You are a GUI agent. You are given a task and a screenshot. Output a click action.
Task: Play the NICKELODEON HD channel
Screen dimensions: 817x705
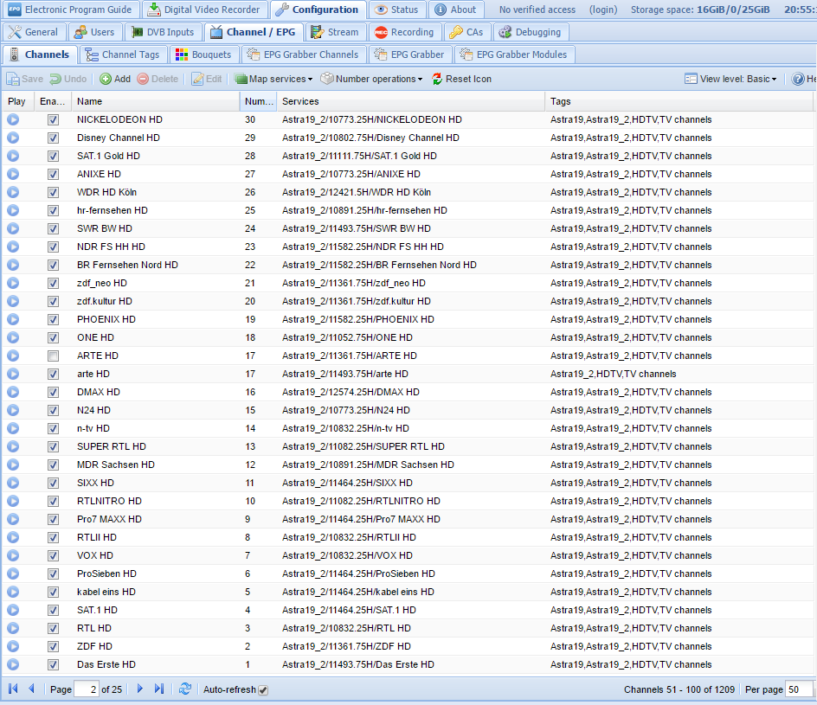[13, 119]
